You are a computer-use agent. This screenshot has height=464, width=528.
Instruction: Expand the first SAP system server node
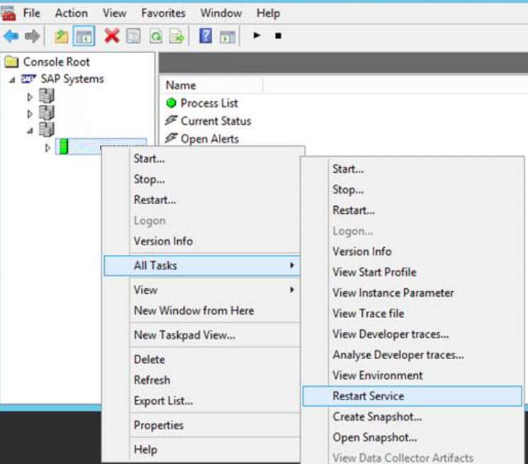tap(30, 96)
